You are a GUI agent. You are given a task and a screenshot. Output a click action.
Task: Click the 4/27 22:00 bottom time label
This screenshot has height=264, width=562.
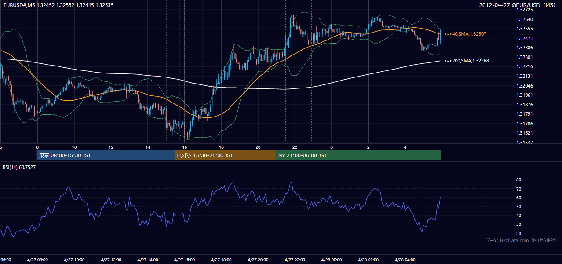pos(295,260)
